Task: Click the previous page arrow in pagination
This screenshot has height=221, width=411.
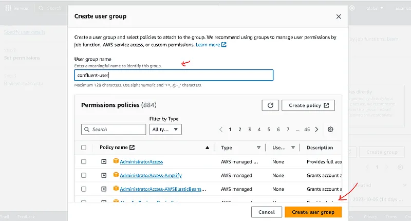Action: click(x=221, y=130)
